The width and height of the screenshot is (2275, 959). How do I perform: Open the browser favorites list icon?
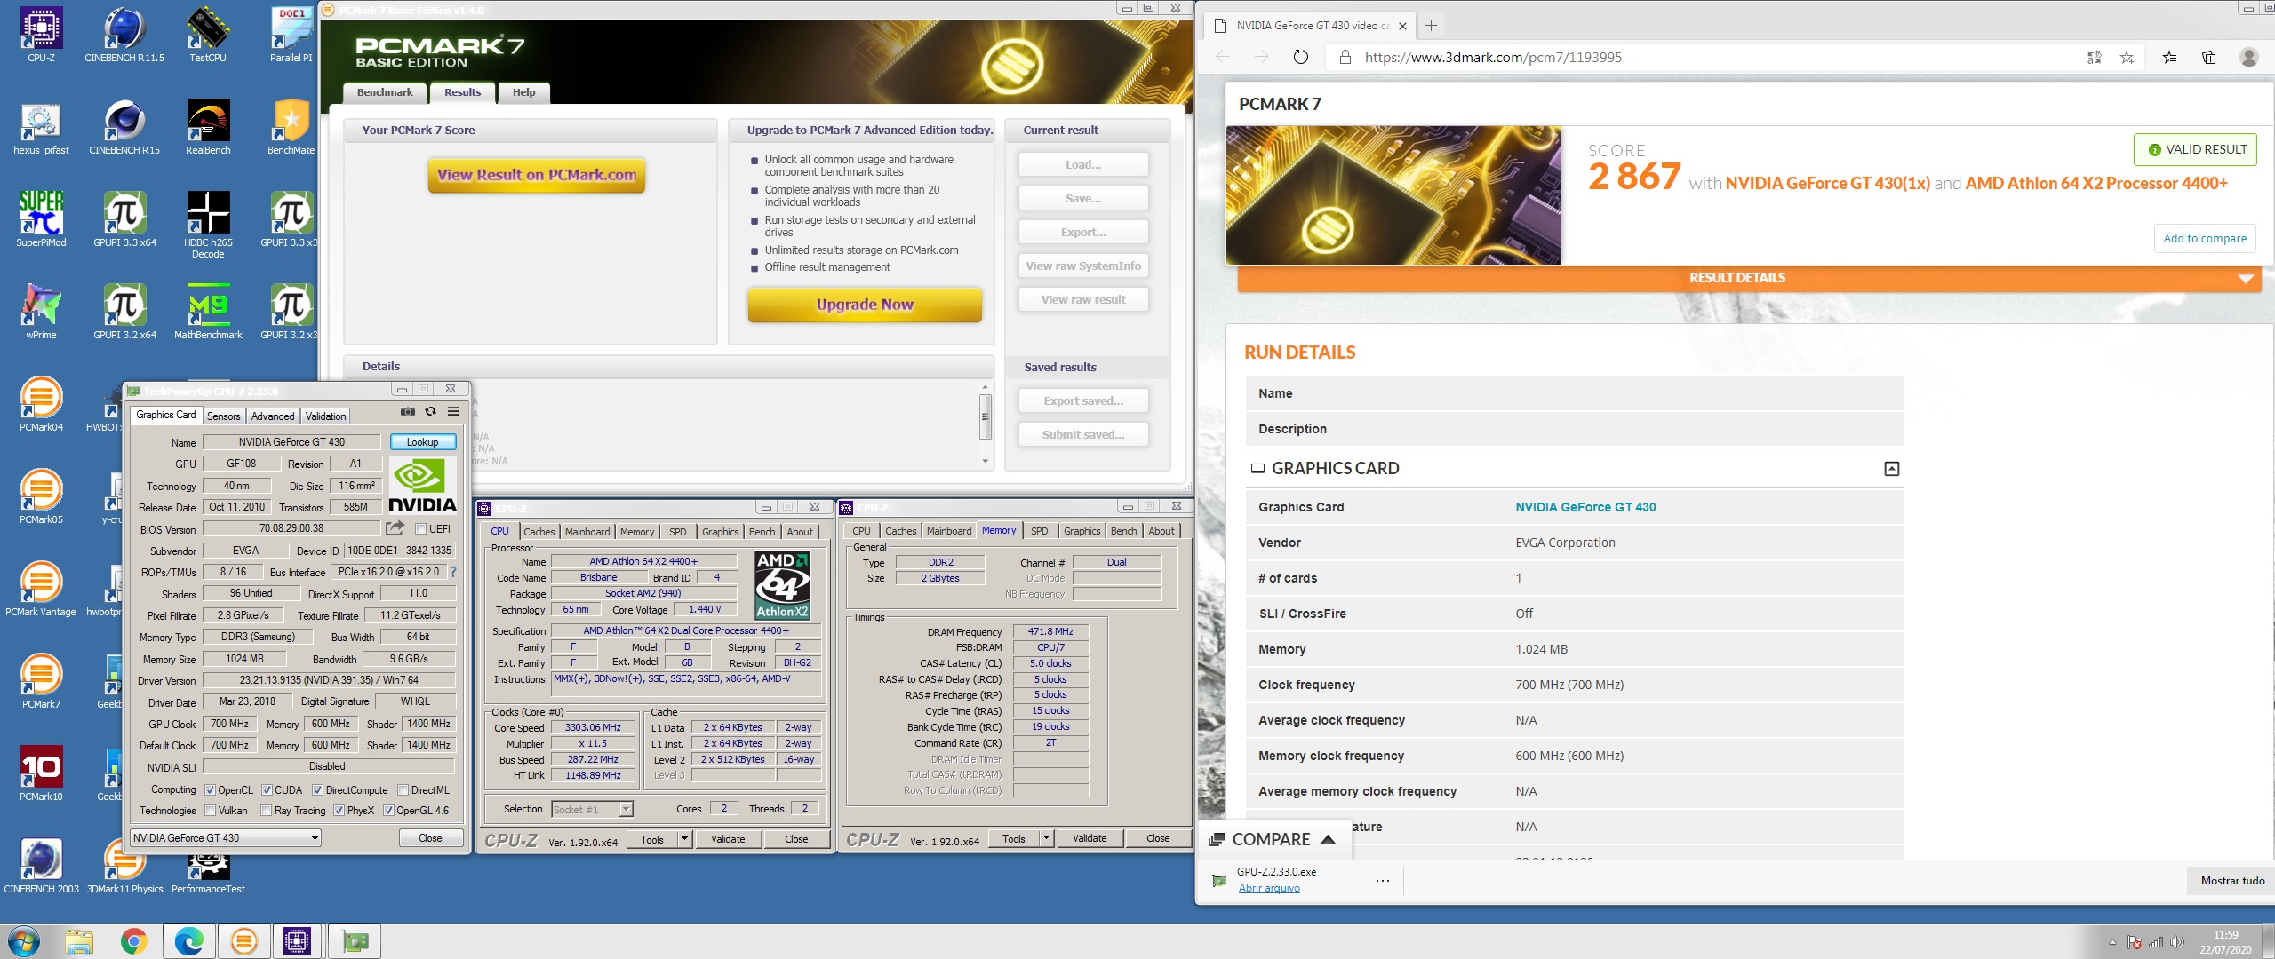coord(2169,57)
